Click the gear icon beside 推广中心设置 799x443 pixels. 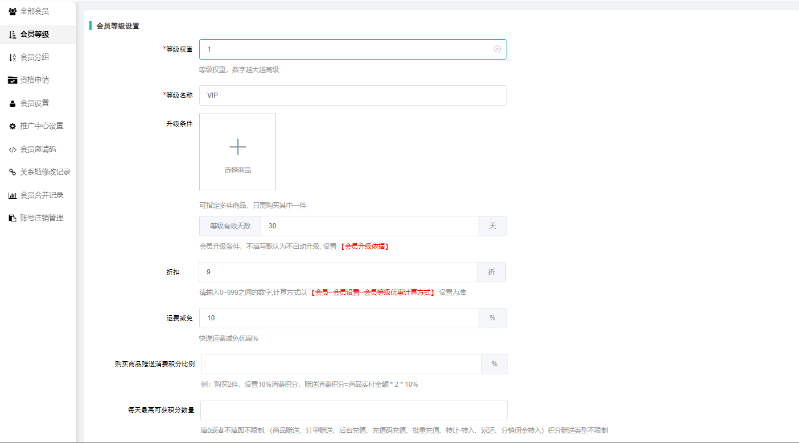pos(13,126)
